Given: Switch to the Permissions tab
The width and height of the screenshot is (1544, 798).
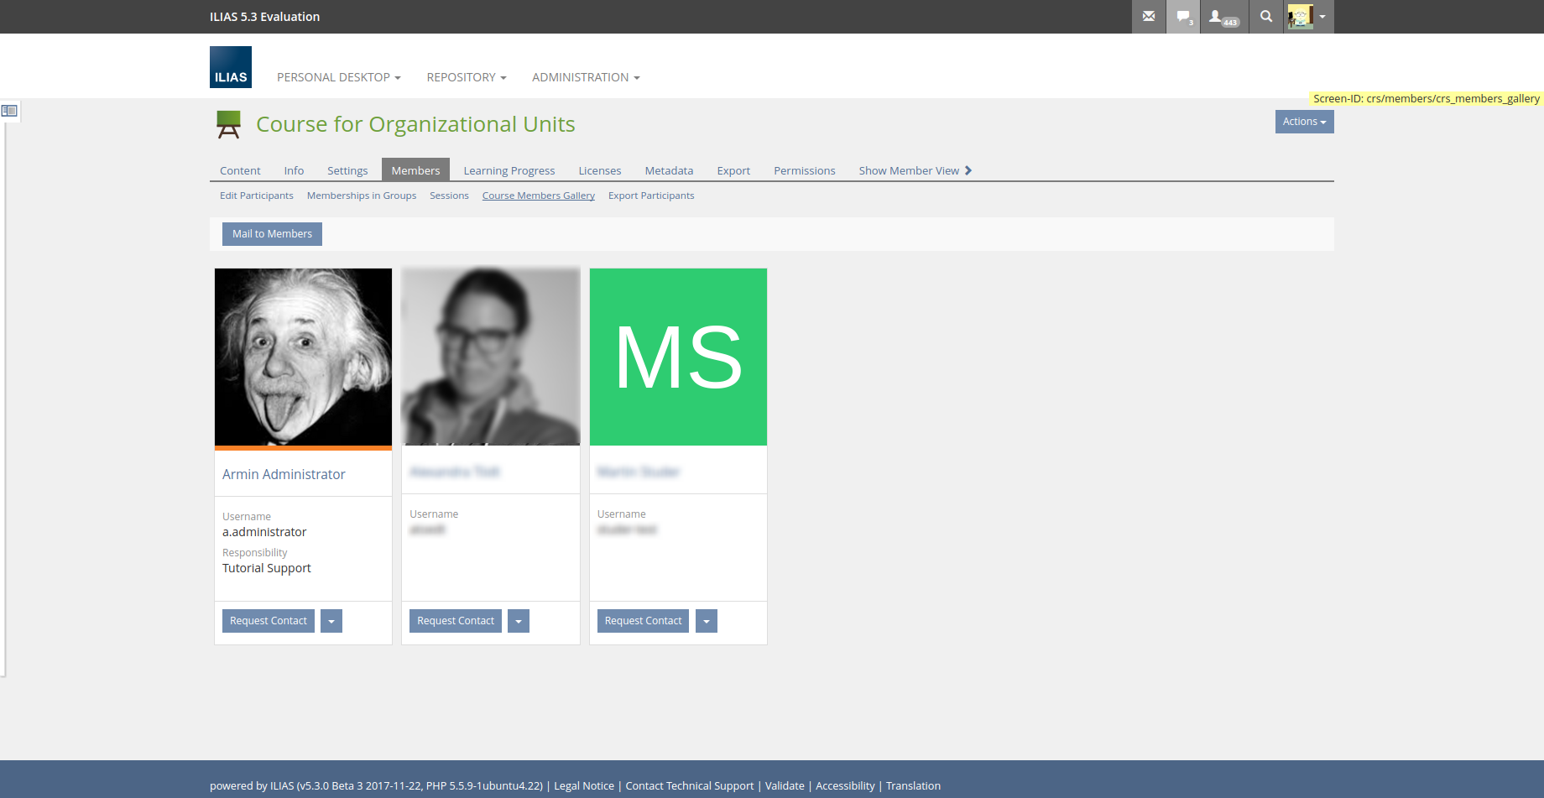Looking at the screenshot, I should pyautogui.click(x=804, y=170).
